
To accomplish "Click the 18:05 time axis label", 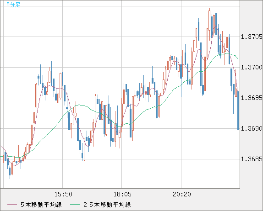I will [x=122, y=194].
